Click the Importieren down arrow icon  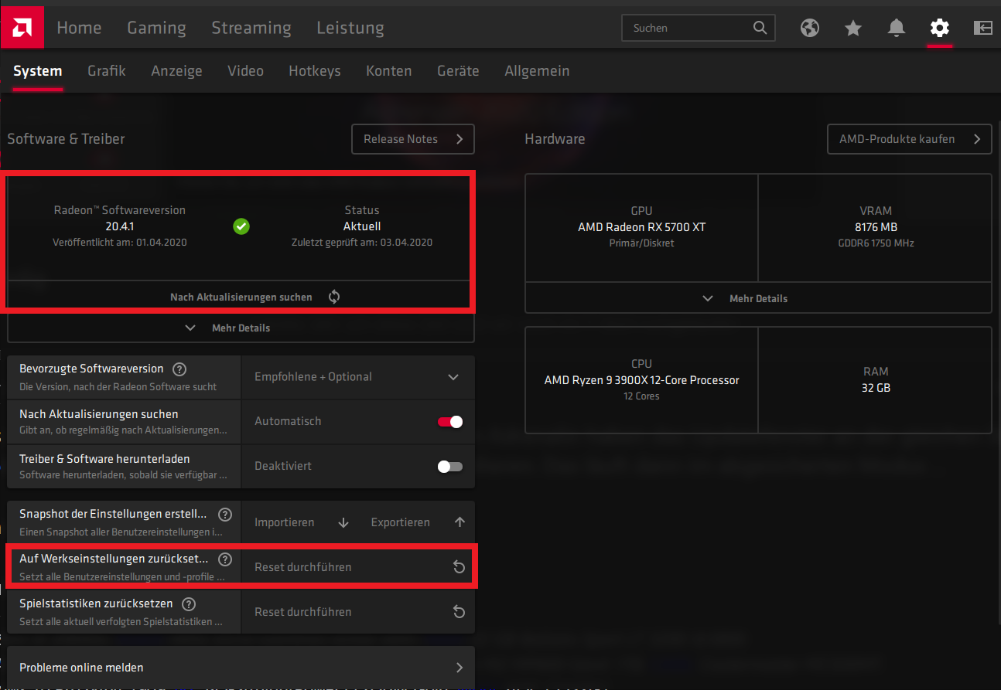(x=343, y=522)
